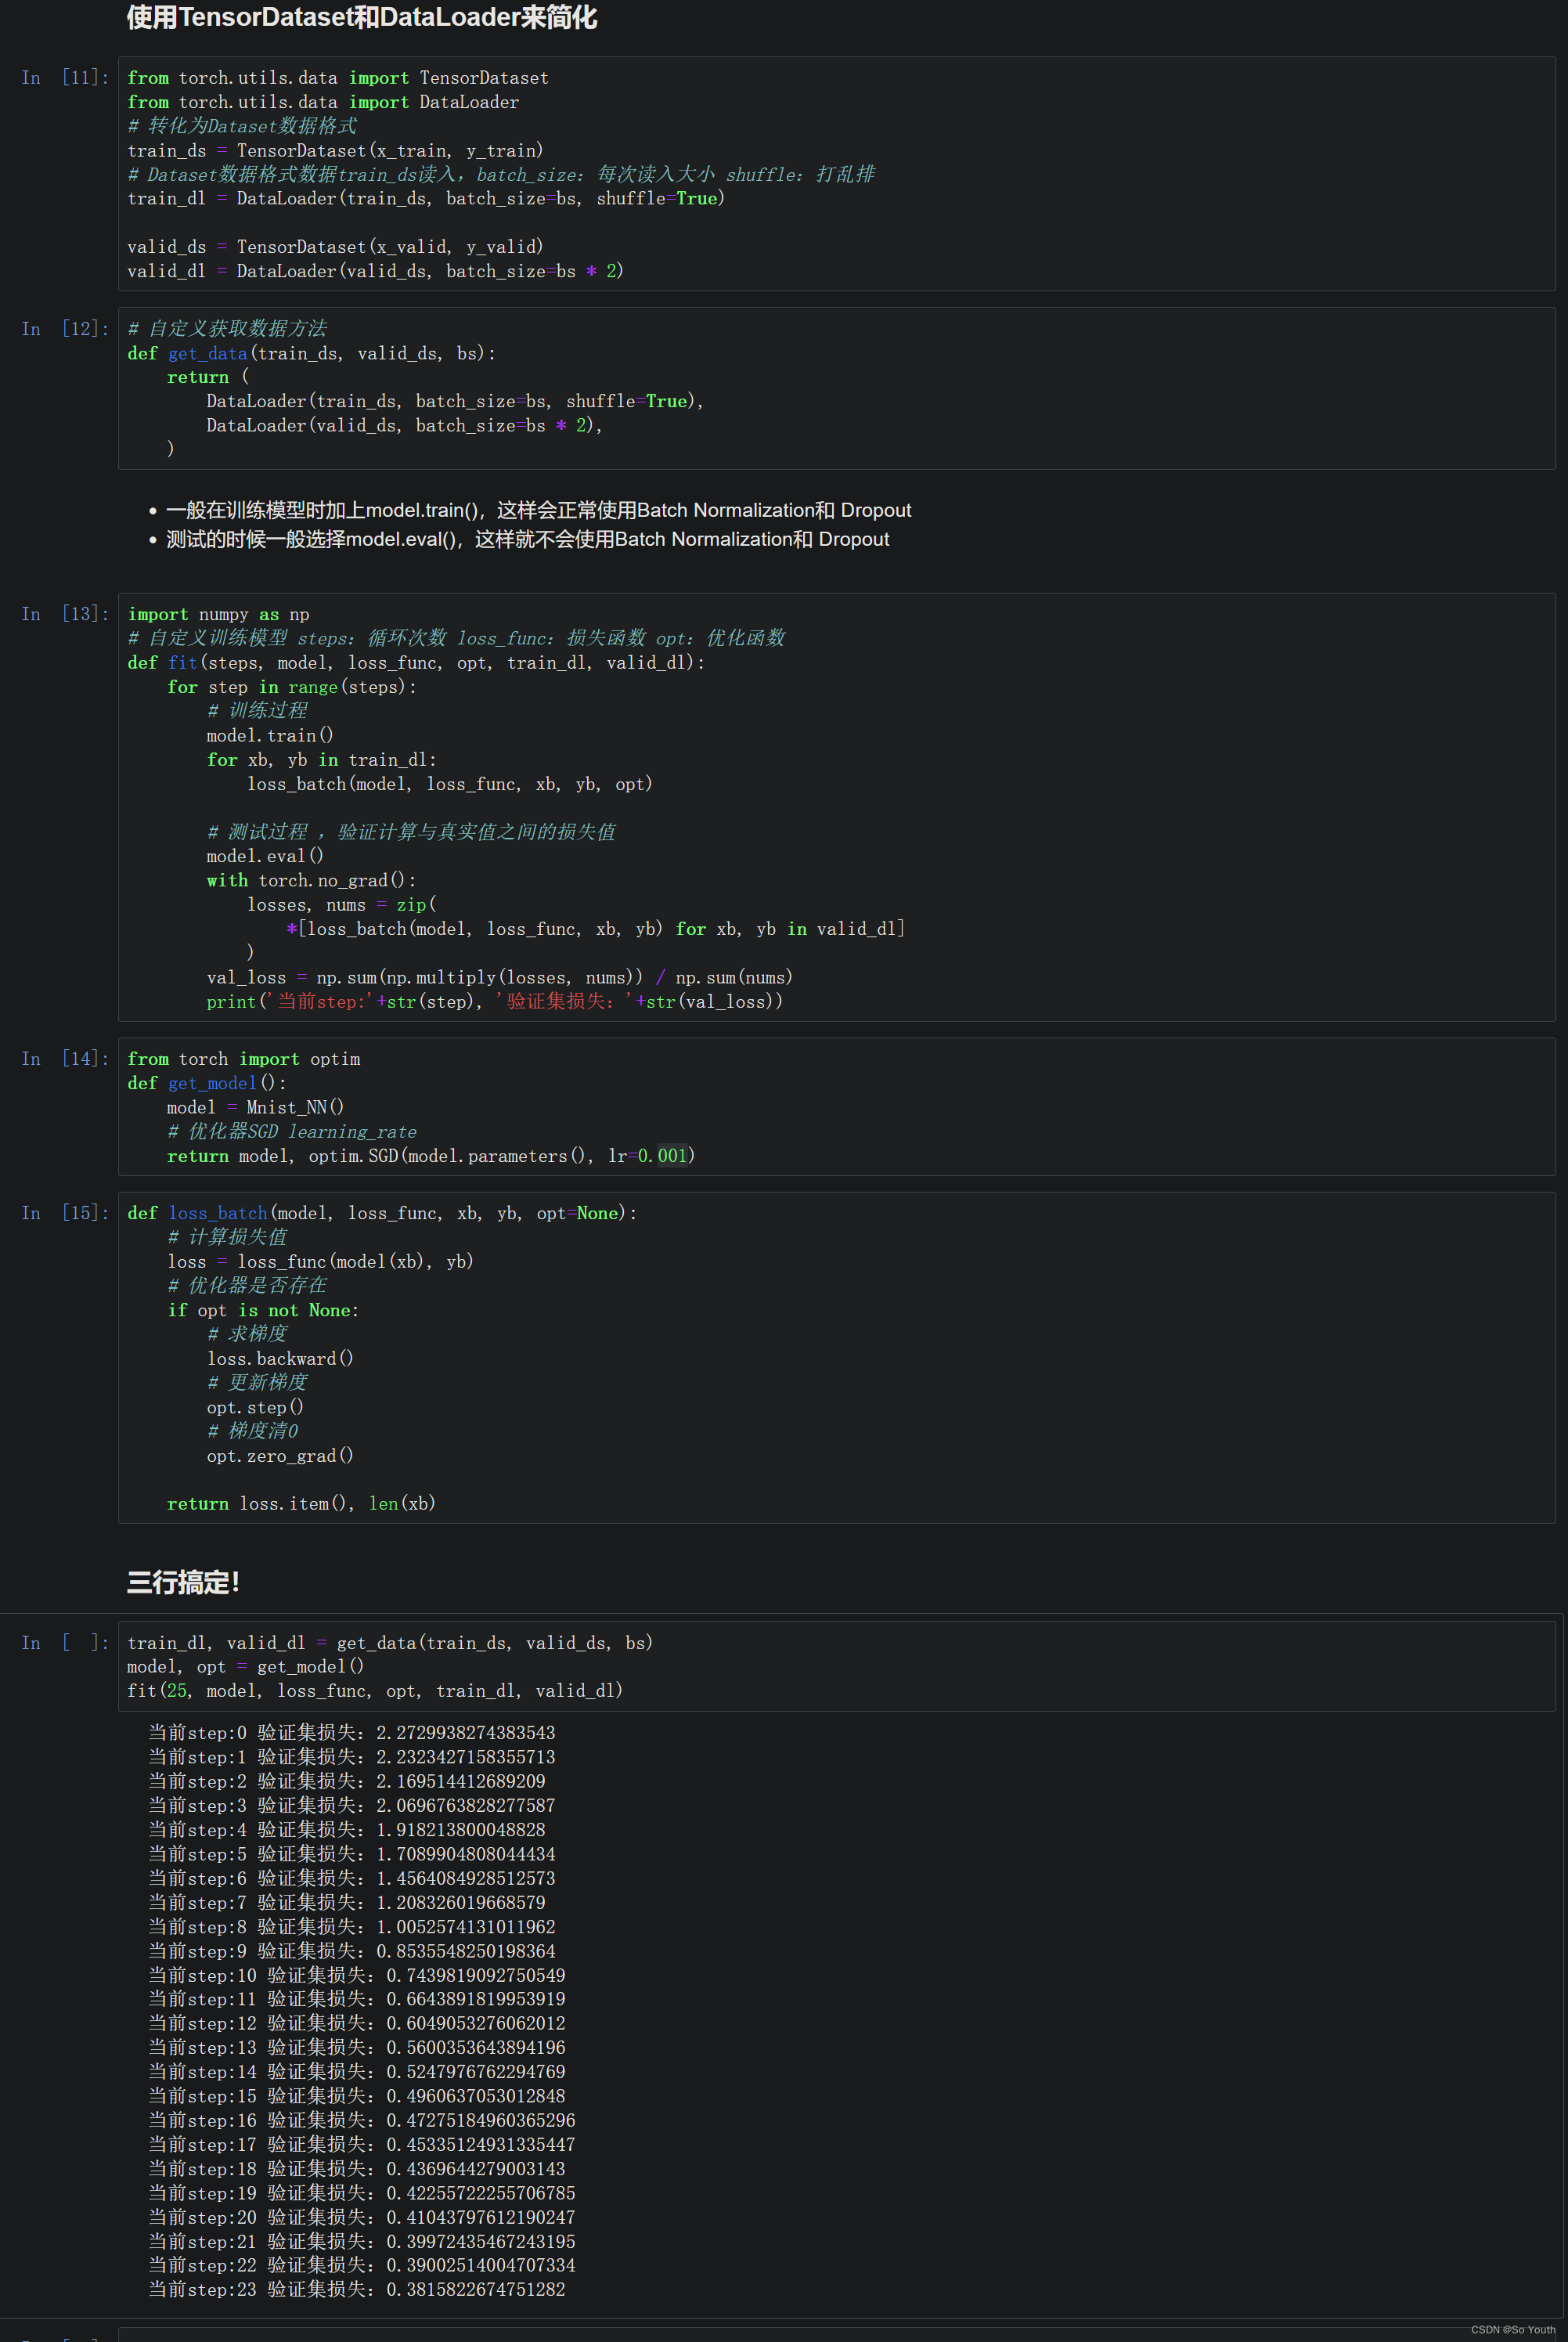Image resolution: width=1568 pixels, height=2342 pixels.
Task: Click the def get_data function line
Action: click(x=311, y=353)
